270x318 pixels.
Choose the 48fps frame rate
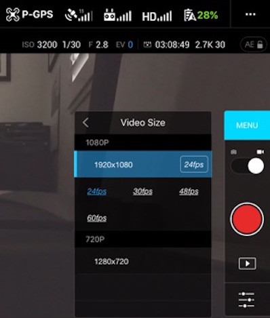click(x=189, y=191)
